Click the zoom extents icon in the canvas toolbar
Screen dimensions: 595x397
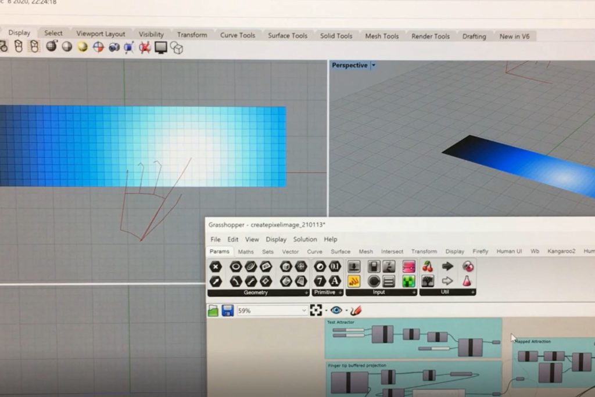(x=316, y=311)
